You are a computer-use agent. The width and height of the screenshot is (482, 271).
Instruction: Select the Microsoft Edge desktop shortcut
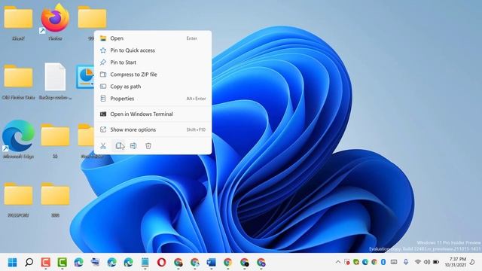(x=18, y=139)
